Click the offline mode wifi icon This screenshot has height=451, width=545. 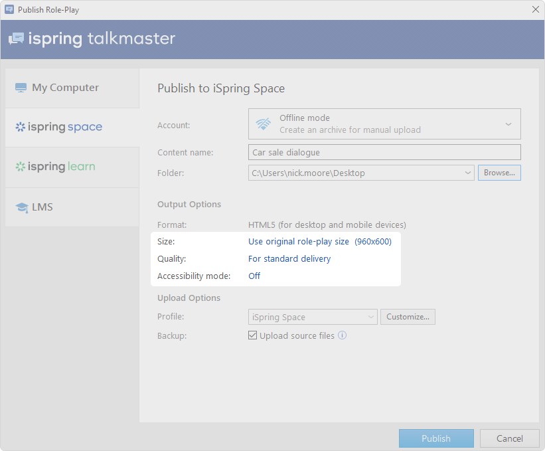tap(264, 124)
